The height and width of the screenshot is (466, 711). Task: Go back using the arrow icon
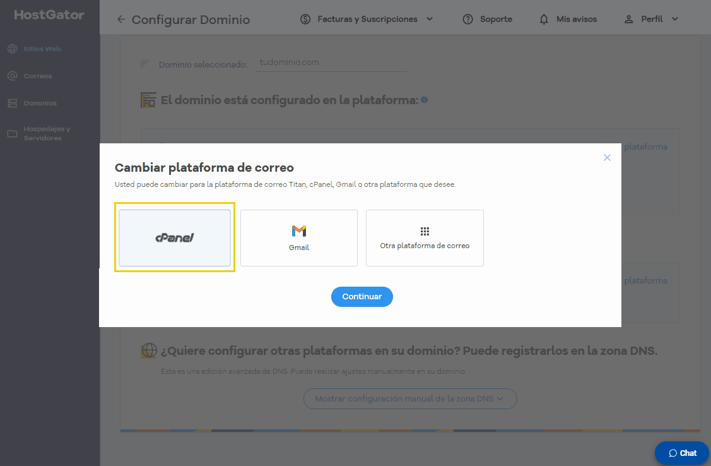(121, 19)
